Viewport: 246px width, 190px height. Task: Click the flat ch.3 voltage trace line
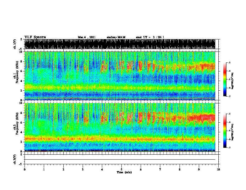pos(120,160)
